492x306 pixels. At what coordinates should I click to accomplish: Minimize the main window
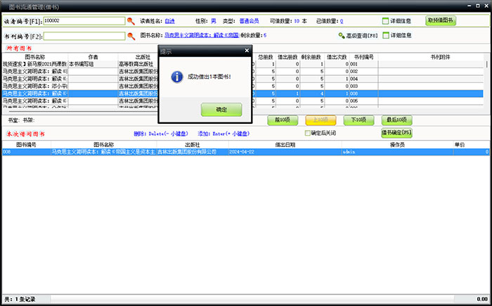pos(470,6)
